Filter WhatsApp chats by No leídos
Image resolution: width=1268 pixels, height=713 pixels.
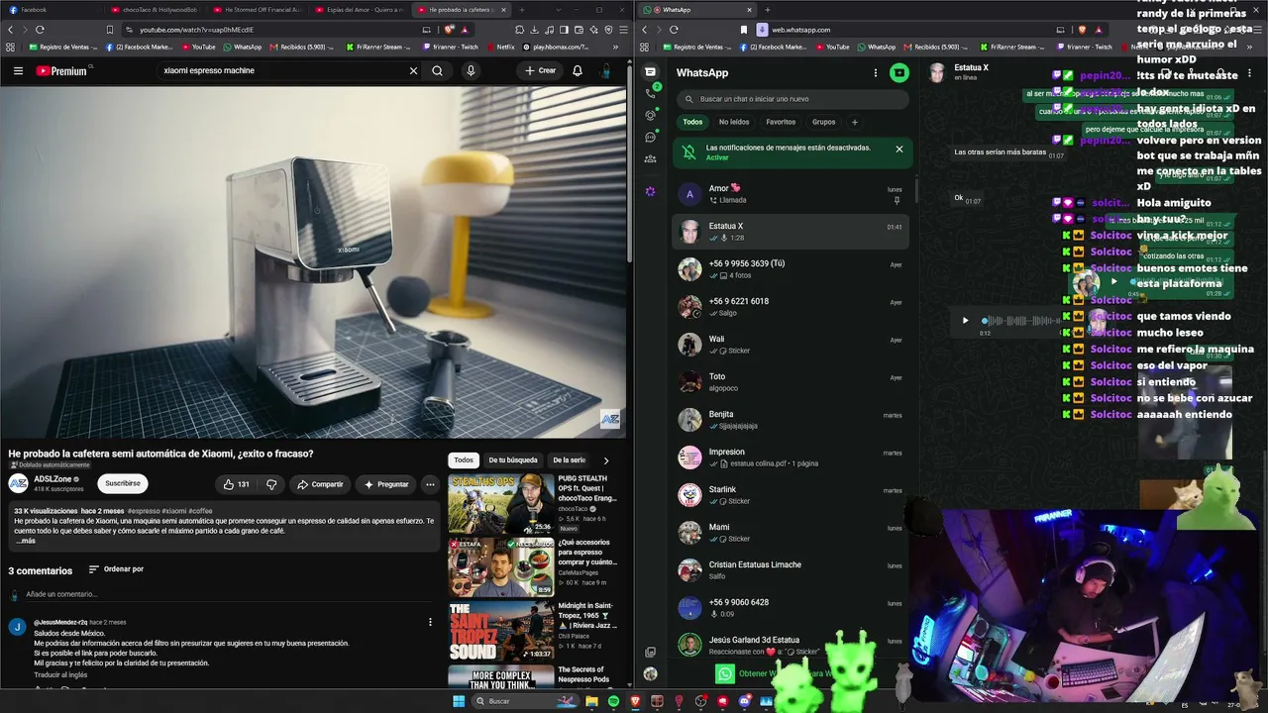[x=734, y=122]
